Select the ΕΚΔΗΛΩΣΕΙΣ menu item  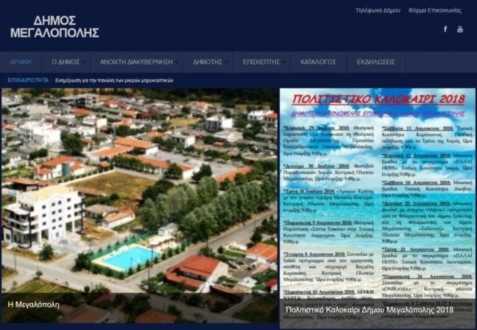[x=376, y=62]
